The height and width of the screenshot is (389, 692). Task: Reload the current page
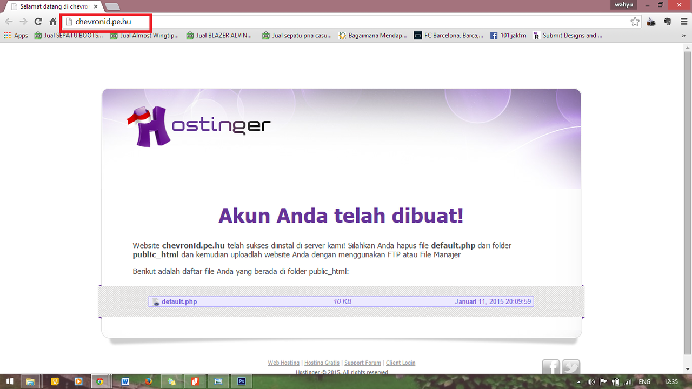pyautogui.click(x=38, y=22)
